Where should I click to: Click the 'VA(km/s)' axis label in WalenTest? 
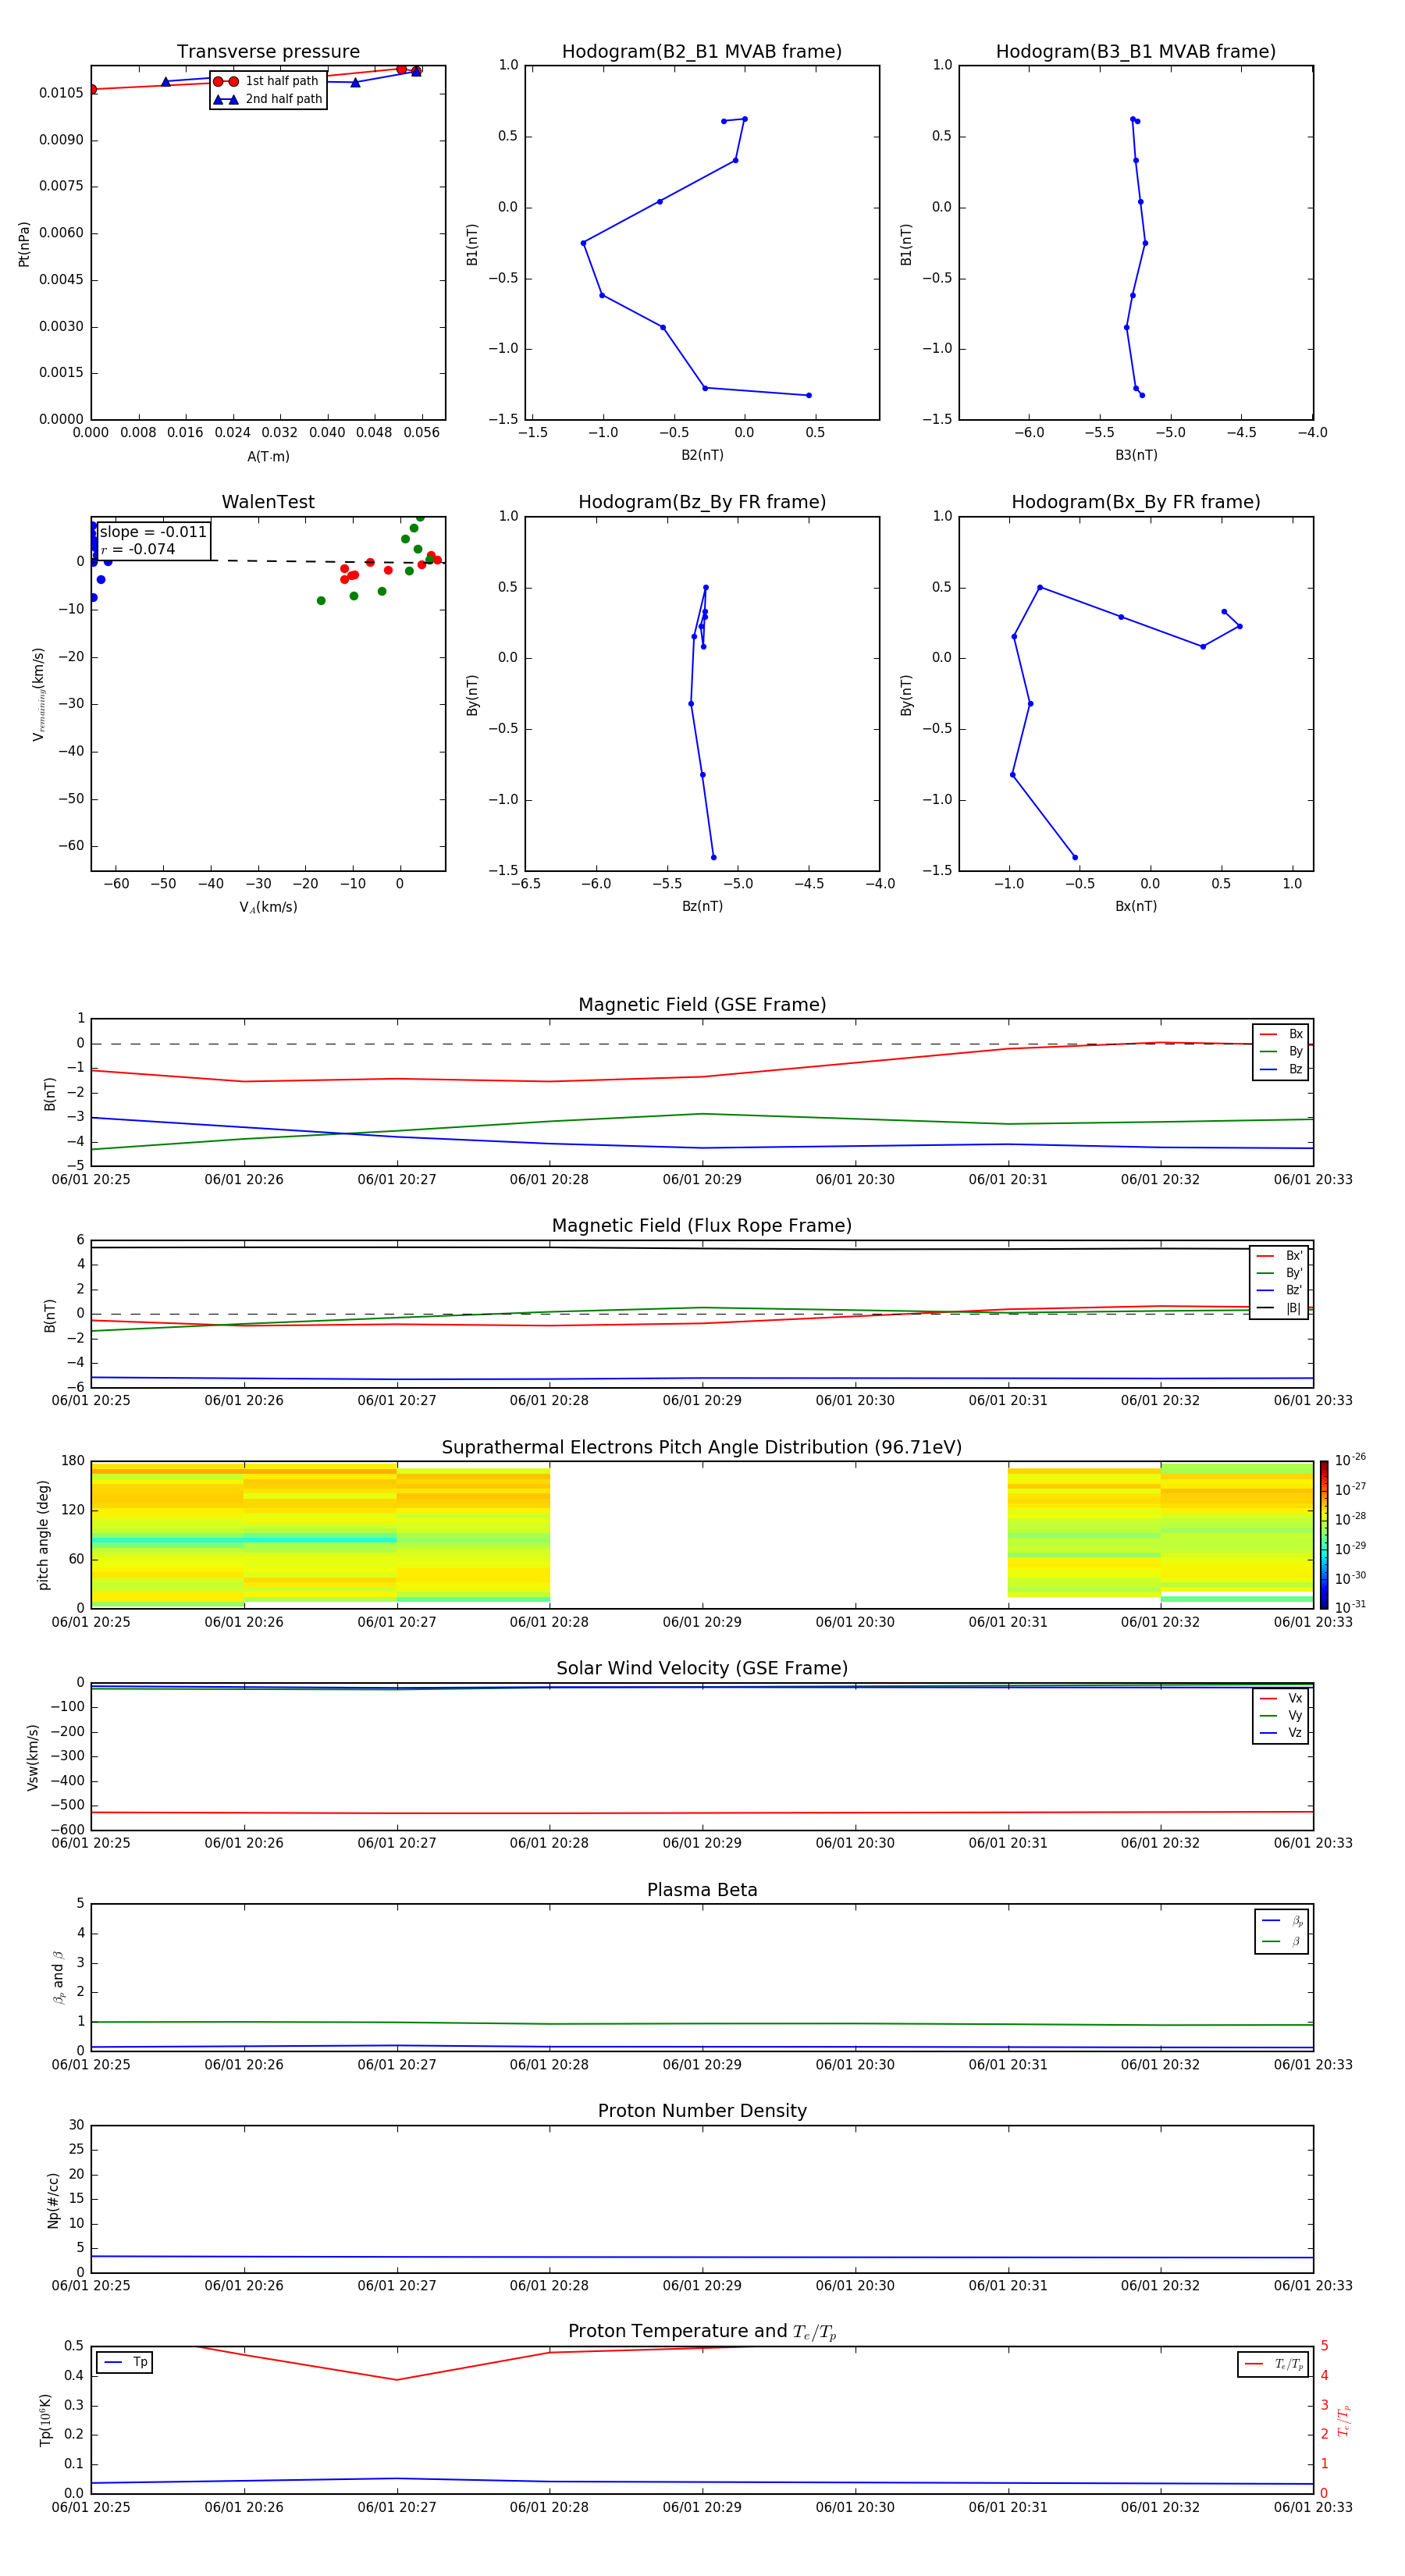[268, 907]
